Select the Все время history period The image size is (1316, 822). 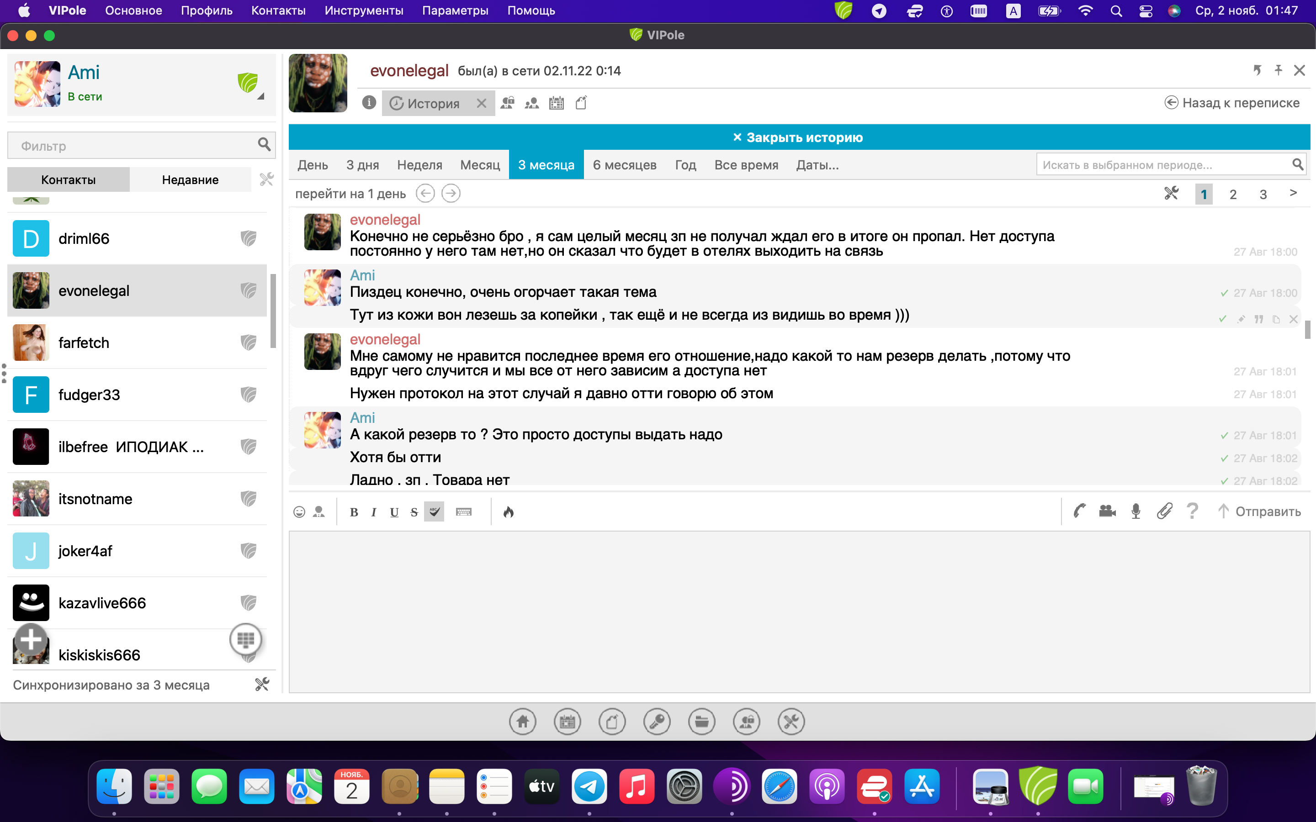click(x=746, y=165)
